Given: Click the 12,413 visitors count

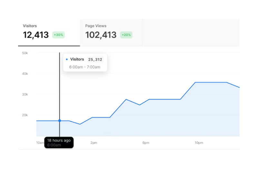Looking at the screenshot, I should pyautogui.click(x=36, y=35).
